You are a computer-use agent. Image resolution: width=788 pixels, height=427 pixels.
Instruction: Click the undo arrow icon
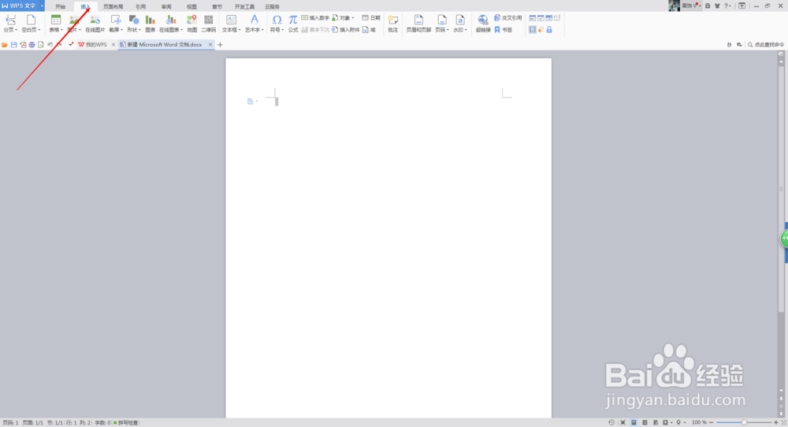tap(50, 45)
